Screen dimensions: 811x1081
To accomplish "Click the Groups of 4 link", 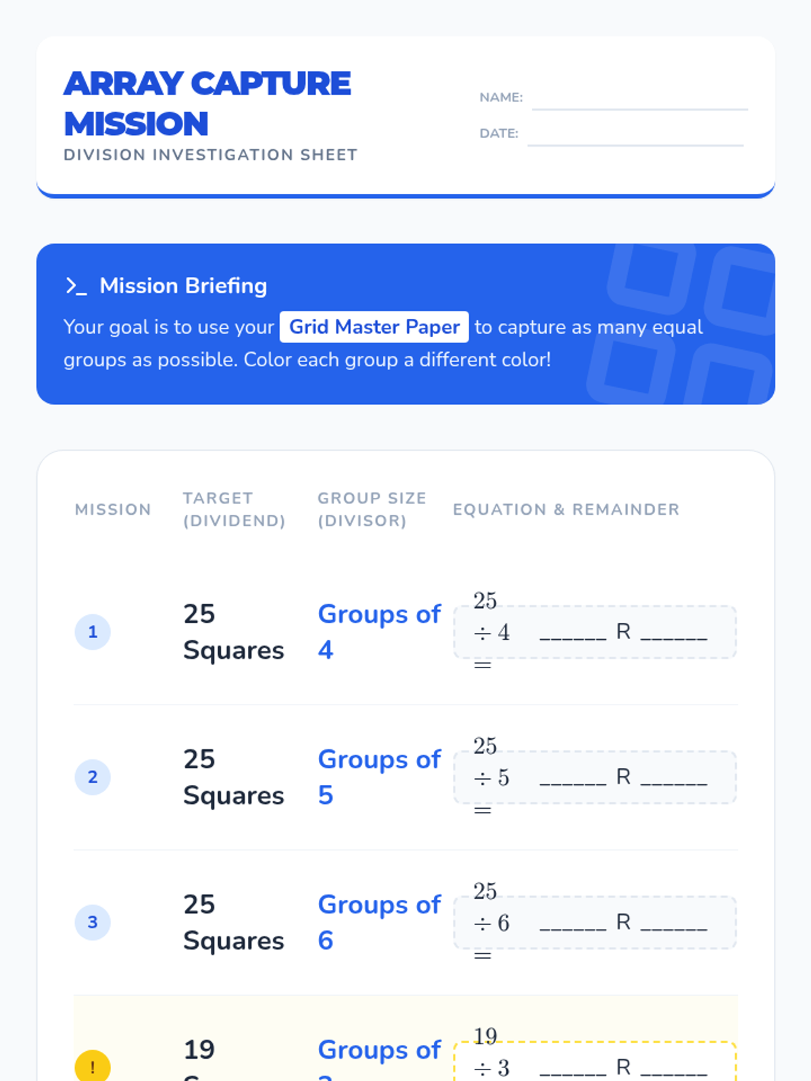I will click(x=379, y=632).
